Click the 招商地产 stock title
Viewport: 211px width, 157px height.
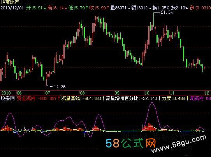10,2
